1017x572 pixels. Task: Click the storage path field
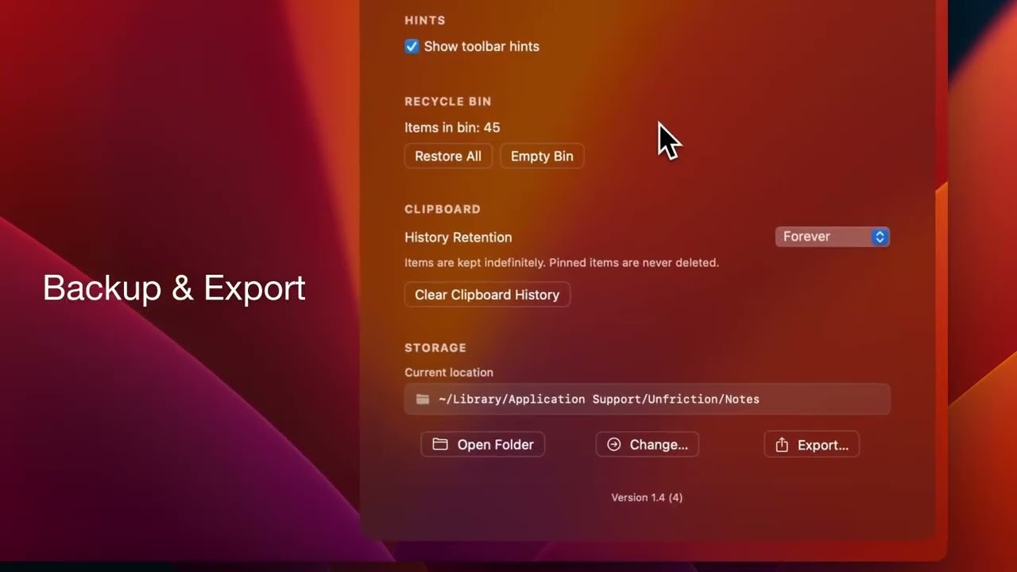click(647, 399)
